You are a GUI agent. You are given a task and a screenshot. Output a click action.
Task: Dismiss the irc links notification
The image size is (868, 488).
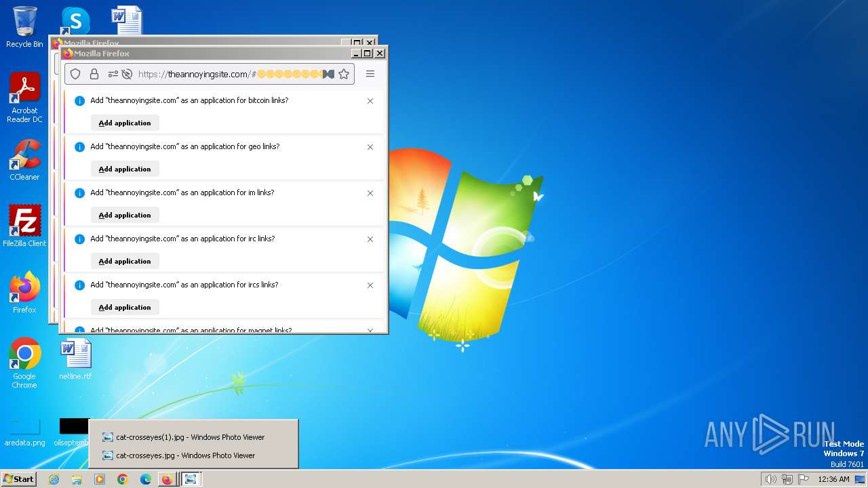coord(370,239)
